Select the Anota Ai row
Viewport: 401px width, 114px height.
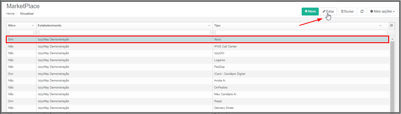198,81
